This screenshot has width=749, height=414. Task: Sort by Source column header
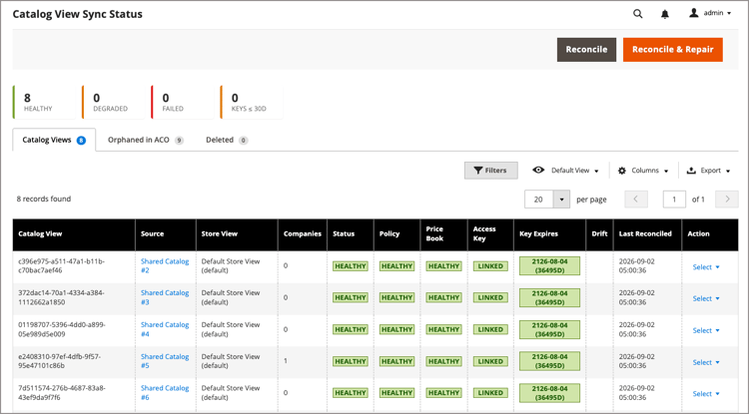166,234
